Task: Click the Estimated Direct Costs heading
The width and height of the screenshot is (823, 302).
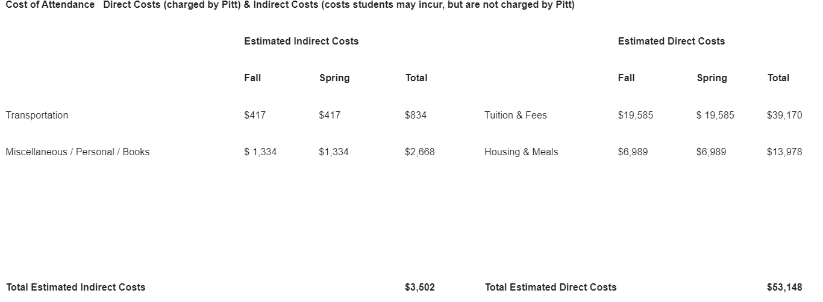Action: [x=671, y=41]
